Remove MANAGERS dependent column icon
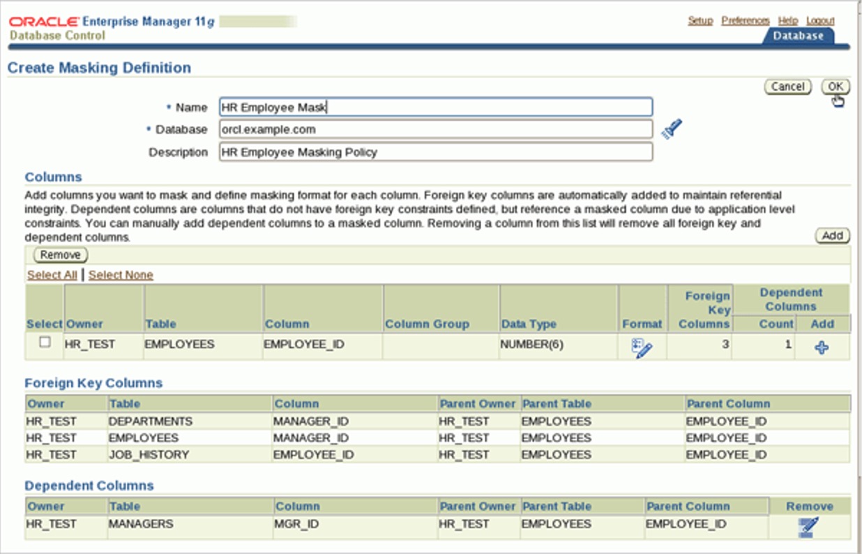Viewport: 862px width, 554px height. click(808, 527)
